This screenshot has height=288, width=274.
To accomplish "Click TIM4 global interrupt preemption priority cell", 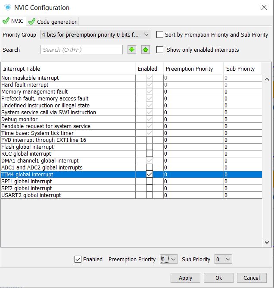I will coord(193,174).
